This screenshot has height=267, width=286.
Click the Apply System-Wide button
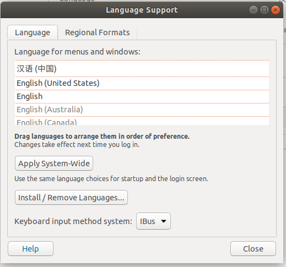(54, 164)
